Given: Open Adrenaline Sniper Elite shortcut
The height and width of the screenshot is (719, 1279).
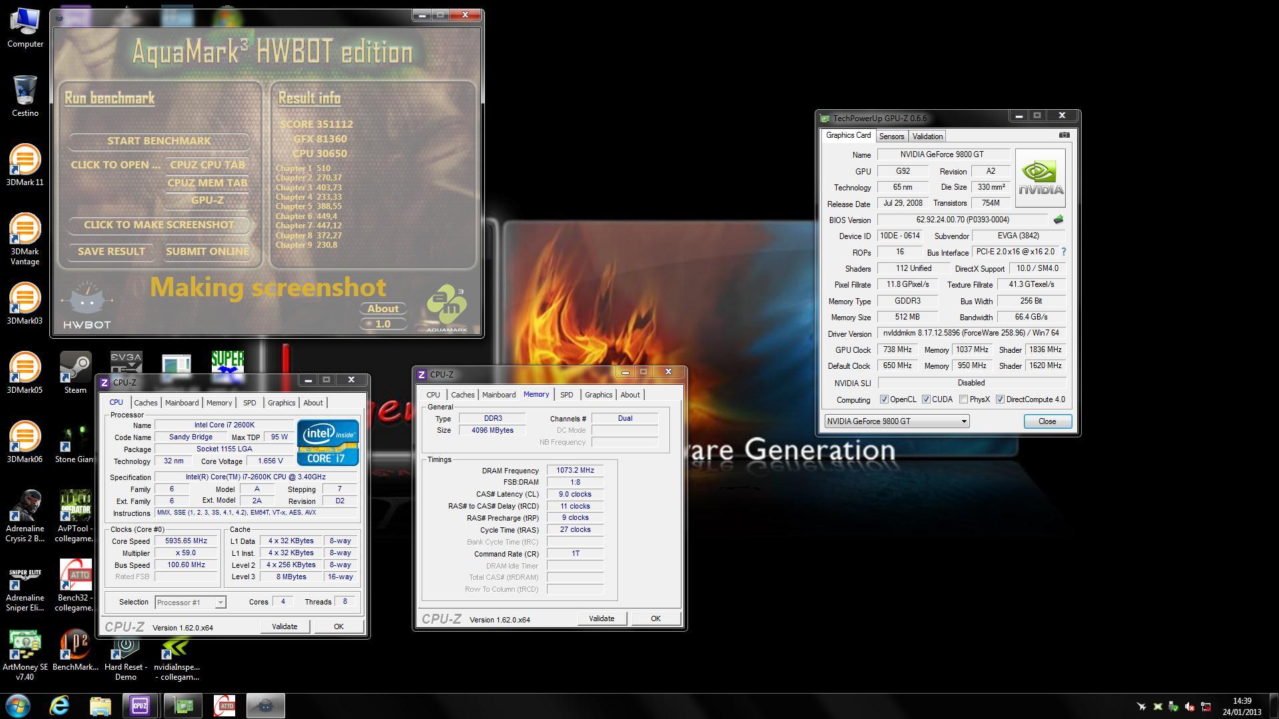Looking at the screenshot, I should point(25,586).
